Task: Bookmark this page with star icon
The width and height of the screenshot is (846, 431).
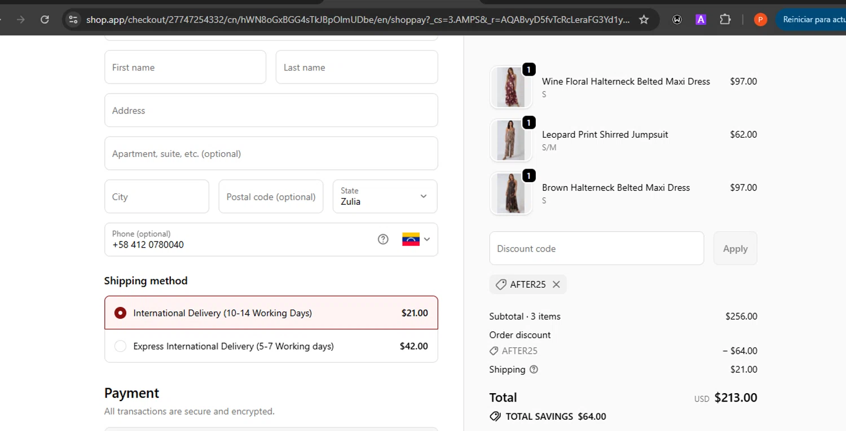Action: click(x=644, y=20)
